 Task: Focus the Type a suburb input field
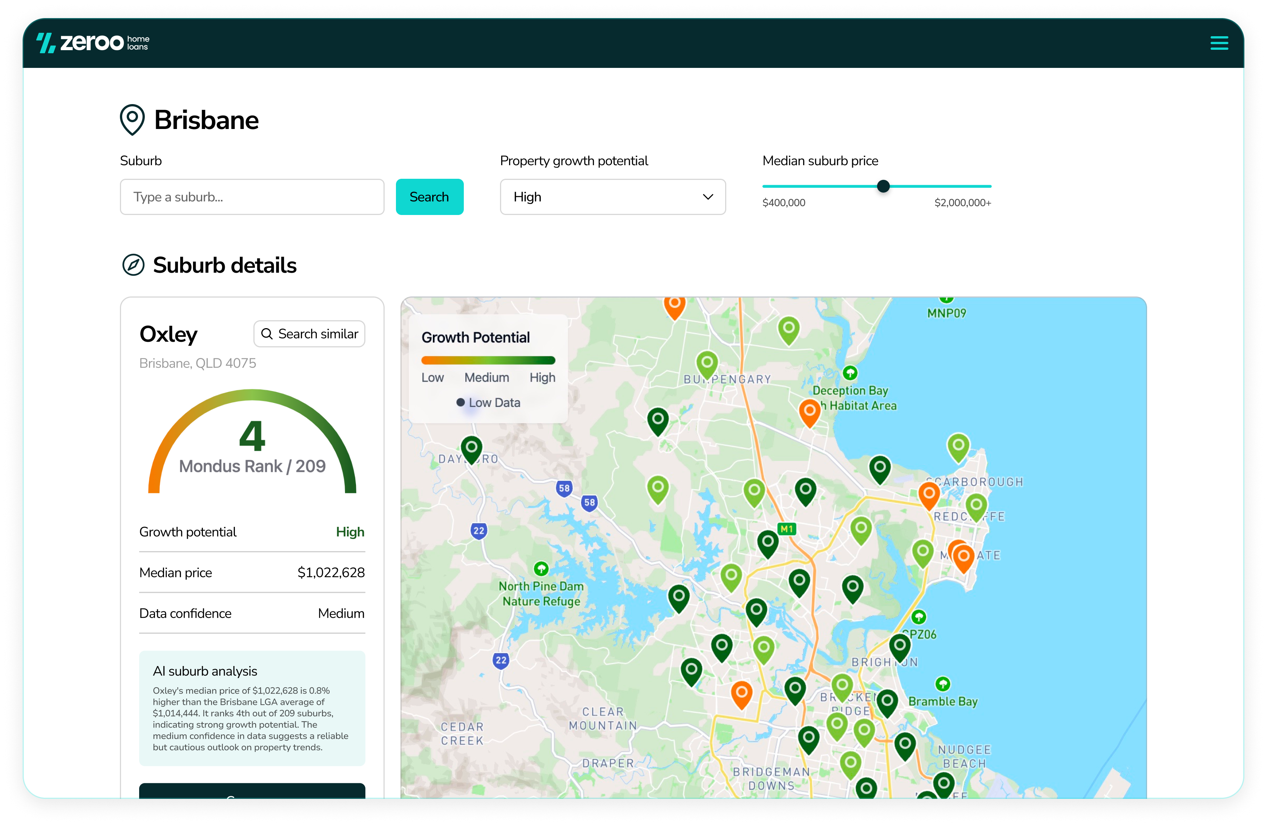click(x=252, y=197)
